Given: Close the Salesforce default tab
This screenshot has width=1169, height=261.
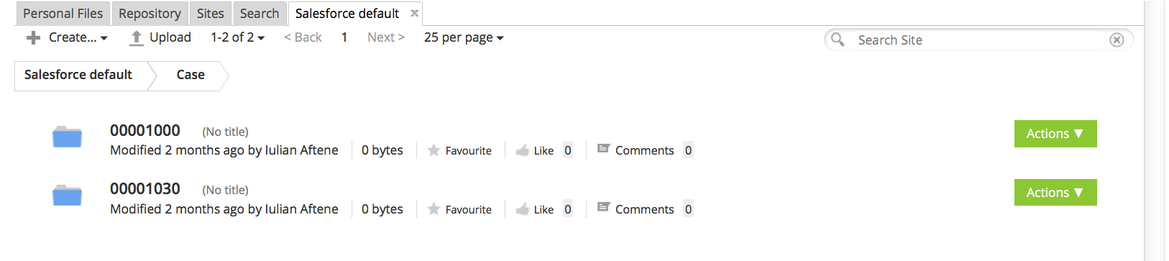Looking at the screenshot, I should pos(415,13).
